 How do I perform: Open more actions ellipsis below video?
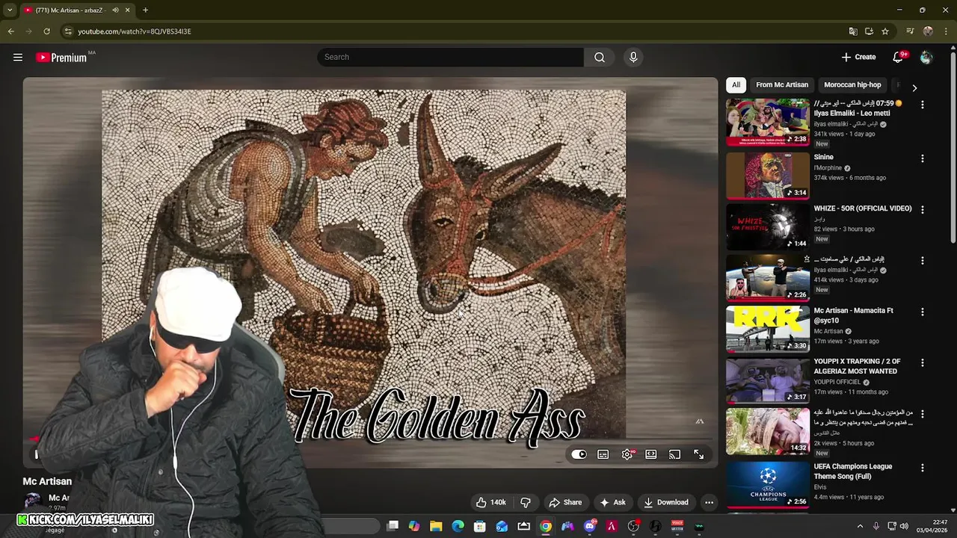709,502
